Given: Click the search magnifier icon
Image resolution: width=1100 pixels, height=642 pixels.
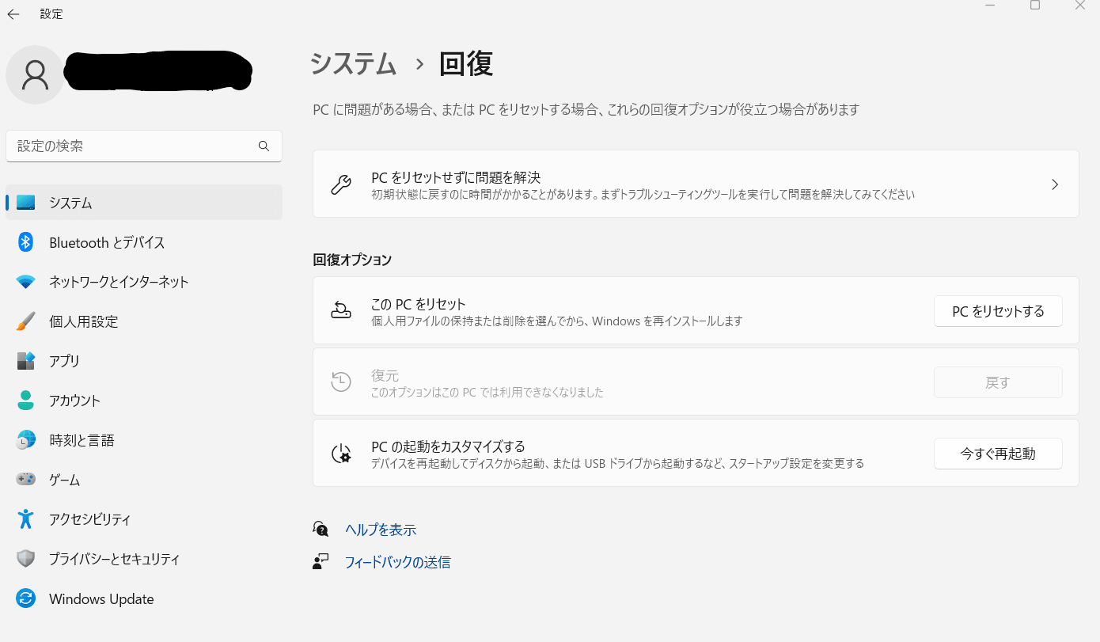Looking at the screenshot, I should click(x=264, y=146).
